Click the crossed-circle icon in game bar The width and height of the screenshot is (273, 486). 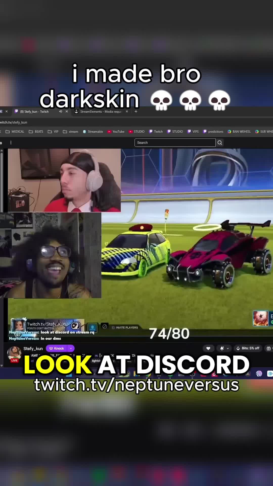pyautogui.click(x=105, y=327)
